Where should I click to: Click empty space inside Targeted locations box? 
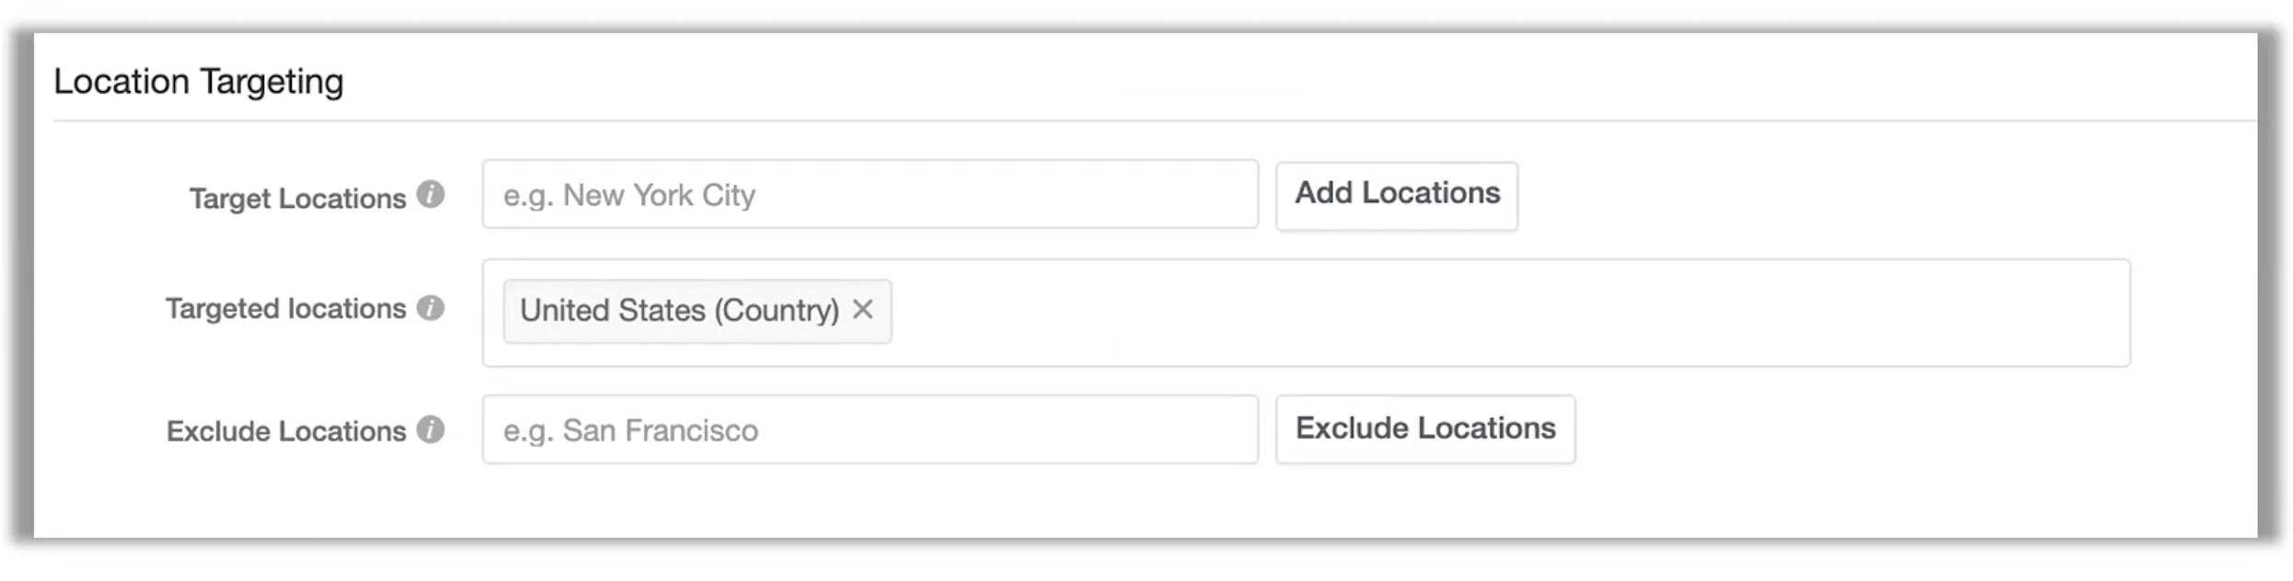[x=1472, y=313]
